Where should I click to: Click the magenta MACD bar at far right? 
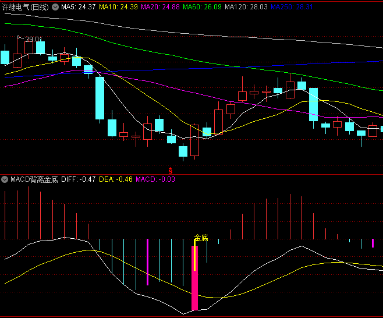(373, 243)
